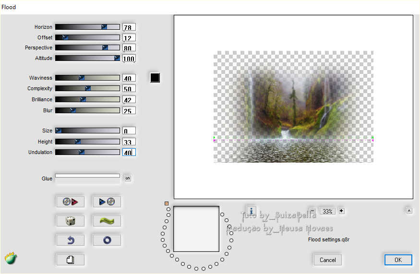Click the save preset disc button
Viewport: 420px width, 274px height.
[107, 202]
